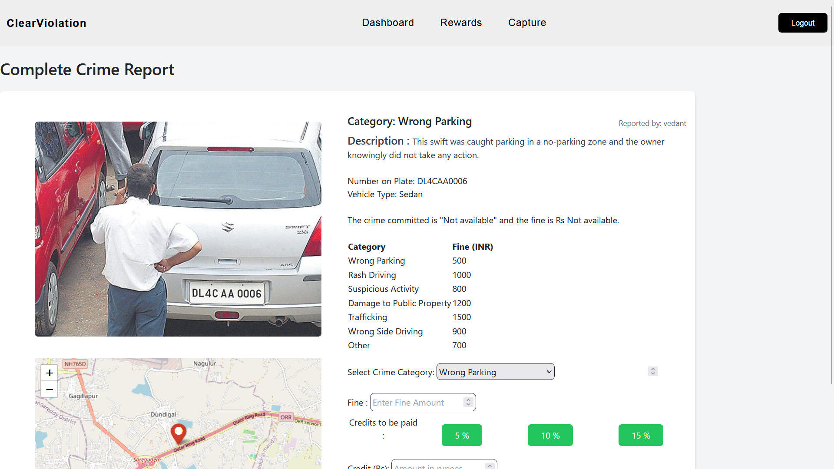834x469 pixels.
Task: Click the red location marker pin
Action: pyautogui.click(x=179, y=433)
